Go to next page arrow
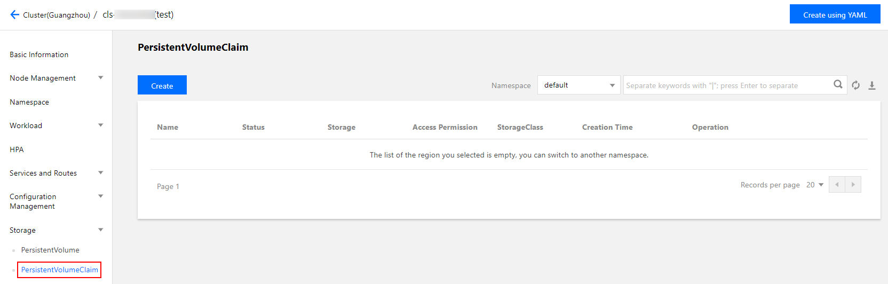Image resolution: width=888 pixels, height=284 pixels. click(853, 185)
